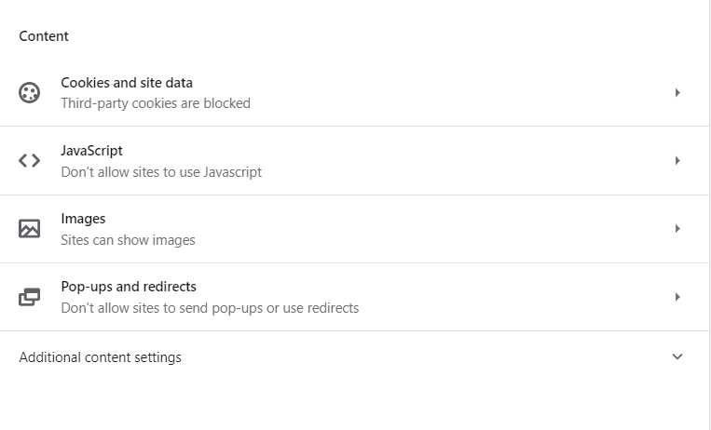Screen dimensions: 711x430
Task: Click the Pop-ups overlapping windows icon
Action: [29, 297]
